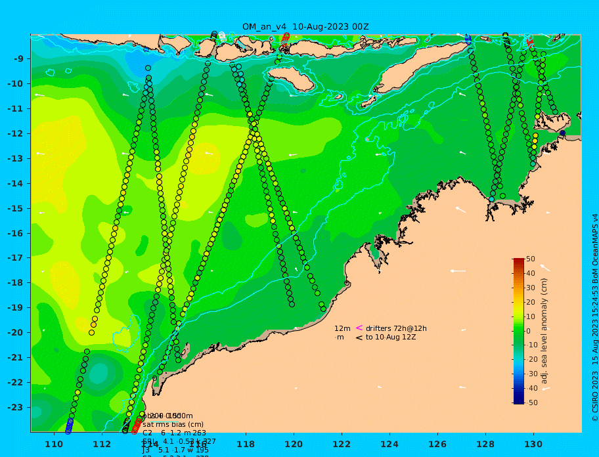Click the CSIRO 2023 BoM OceanMAPS copyright text
Screen dimensions: 599x457
[x=594, y=318]
